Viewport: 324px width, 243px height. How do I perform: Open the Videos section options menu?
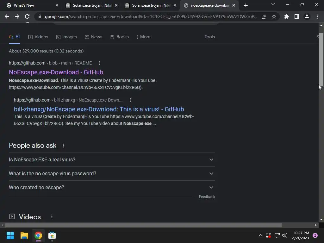[52, 216]
